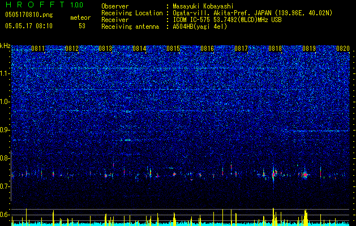
Task: Click the version number 1.00
Action: coord(76,5)
